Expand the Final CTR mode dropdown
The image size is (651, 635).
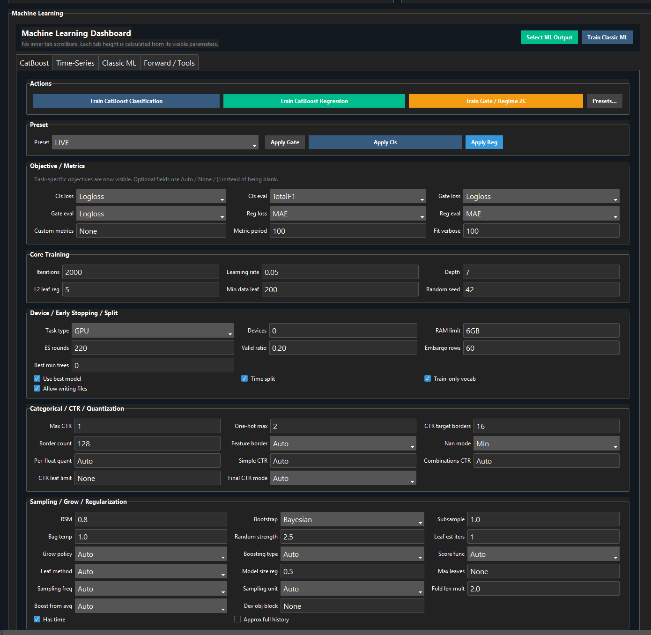tap(343, 478)
